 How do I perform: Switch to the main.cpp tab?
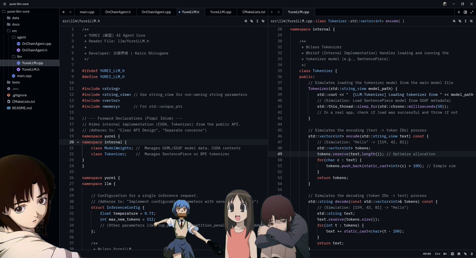[x=87, y=12]
